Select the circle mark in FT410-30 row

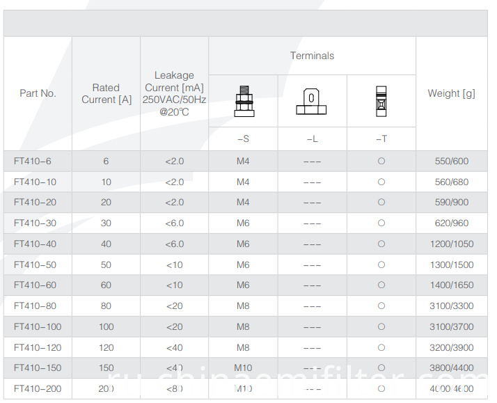pyautogui.click(x=381, y=223)
